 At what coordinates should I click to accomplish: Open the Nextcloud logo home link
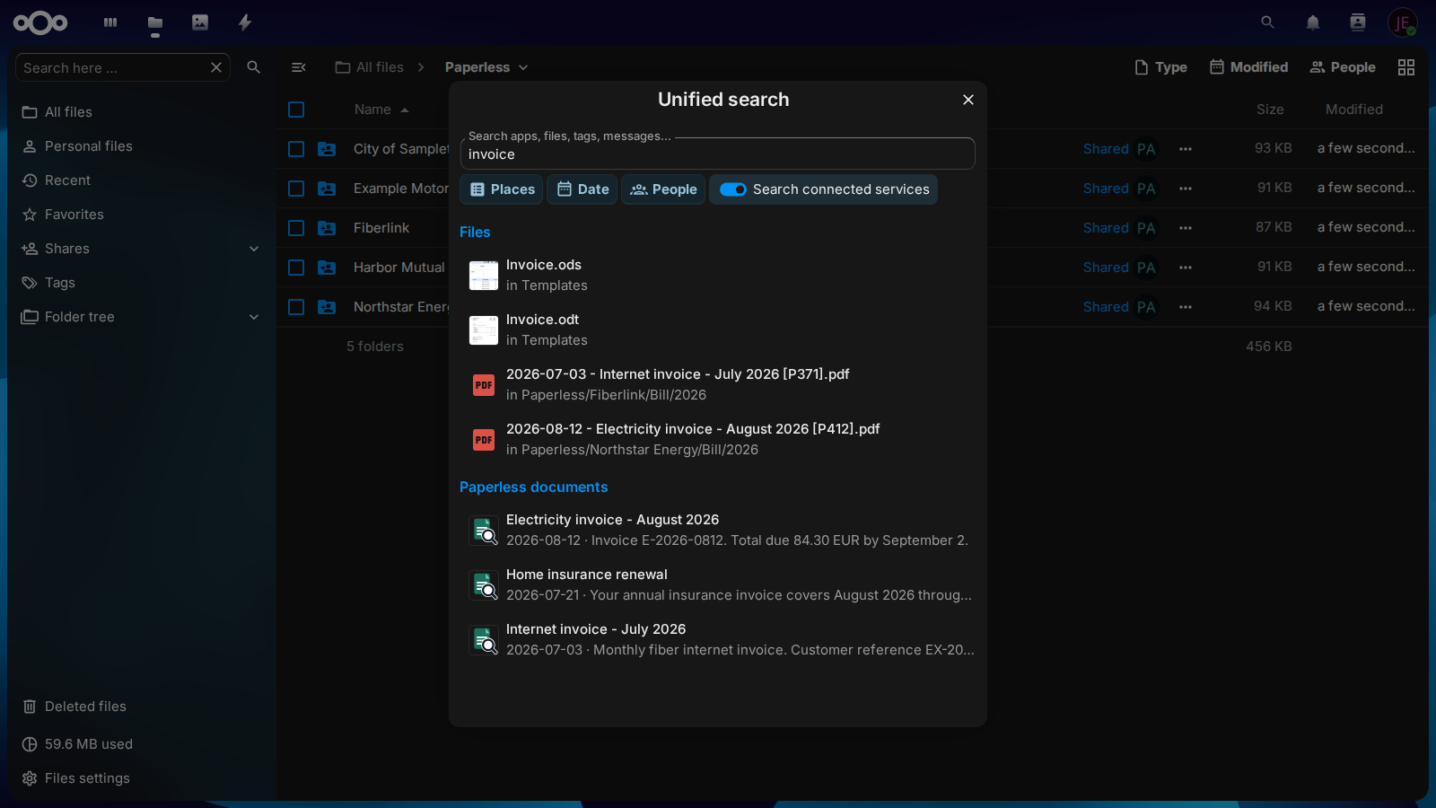(40, 22)
